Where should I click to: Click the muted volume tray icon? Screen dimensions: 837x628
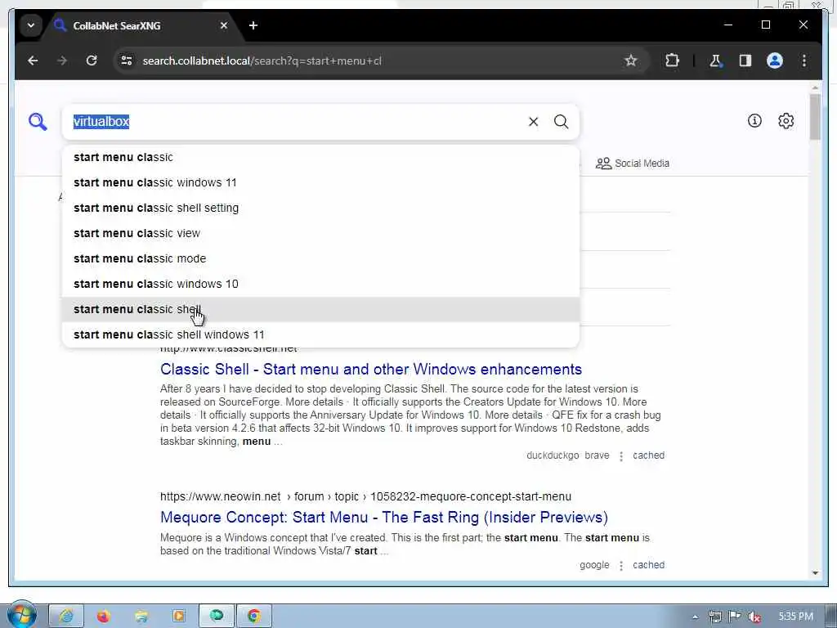754,617
